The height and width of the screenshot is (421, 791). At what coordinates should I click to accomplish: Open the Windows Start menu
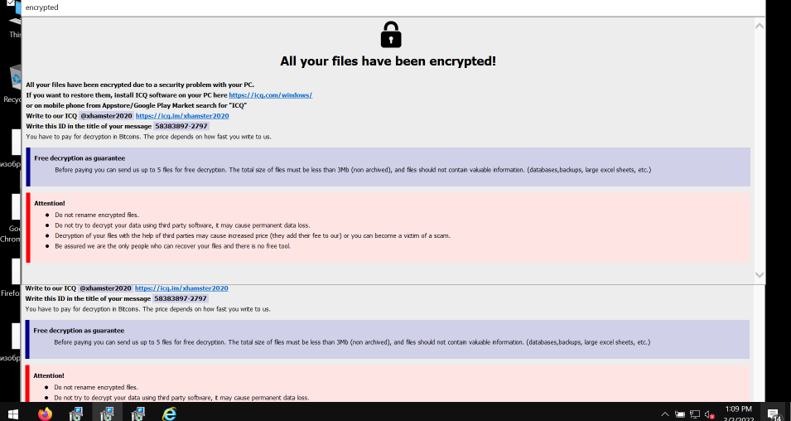pos(13,413)
